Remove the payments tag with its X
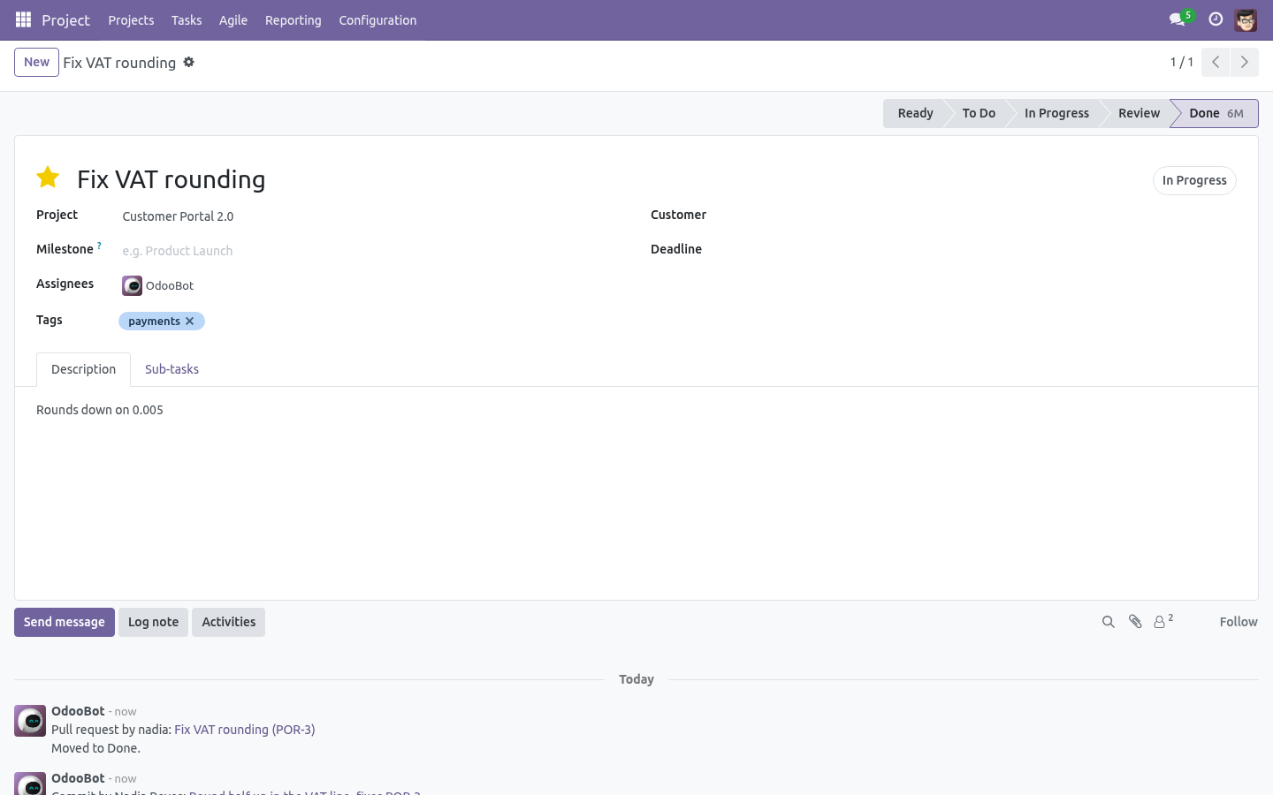1273x795 pixels. (x=189, y=322)
